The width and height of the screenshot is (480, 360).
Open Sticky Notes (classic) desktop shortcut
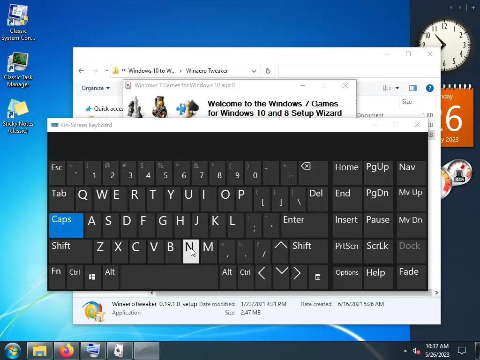coord(18,116)
